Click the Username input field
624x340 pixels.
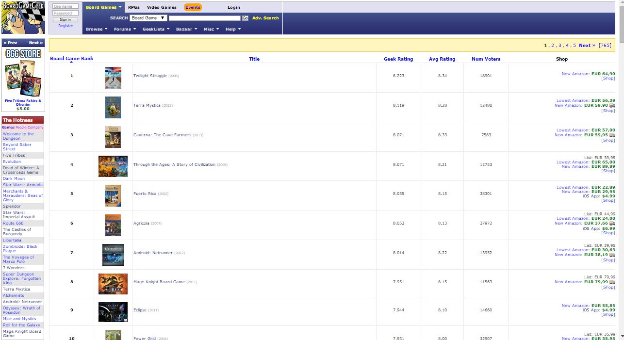[x=65, y=6]
